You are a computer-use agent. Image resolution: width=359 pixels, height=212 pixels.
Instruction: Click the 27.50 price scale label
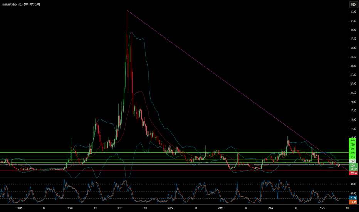[354, 75]
